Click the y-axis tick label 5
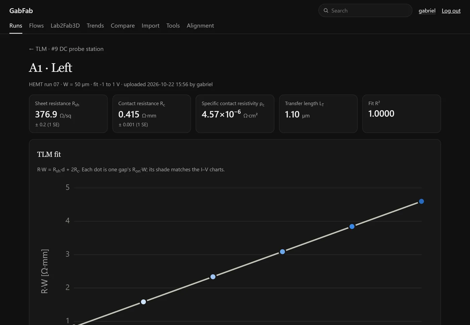 point(67,187)
